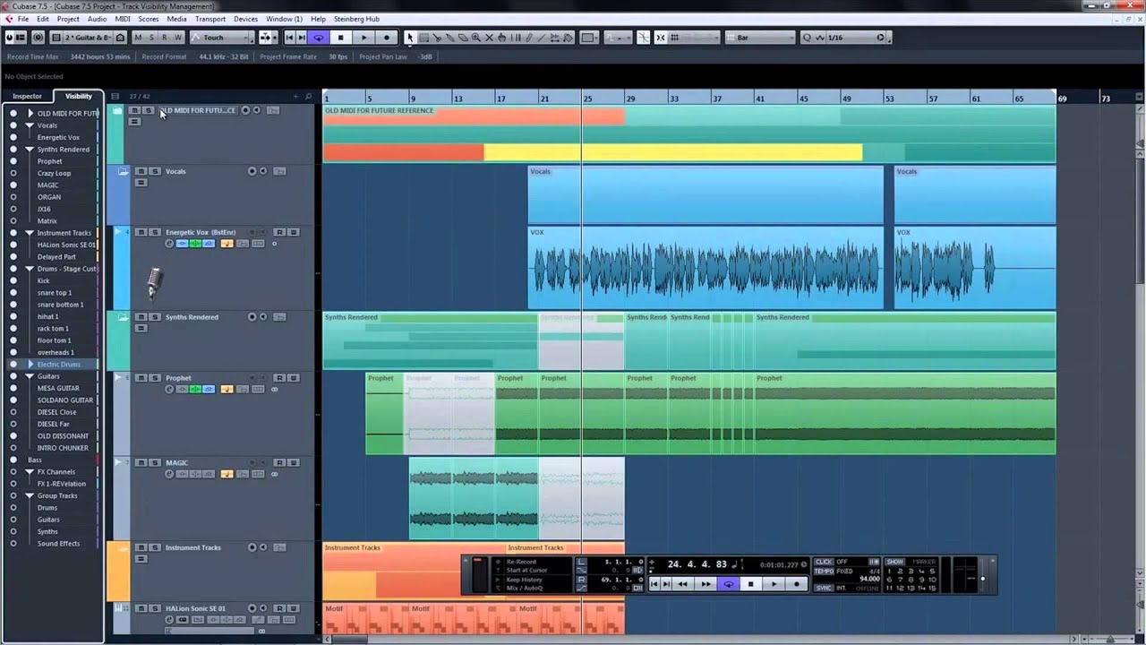Select the Object Selection arrow tool

[x=410, y=38]
